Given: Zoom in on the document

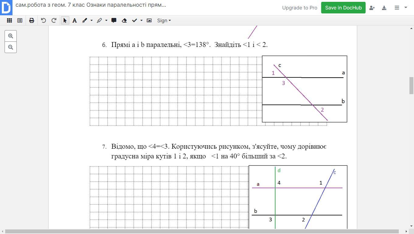Looking at the screenshot, I should point(11,36).
